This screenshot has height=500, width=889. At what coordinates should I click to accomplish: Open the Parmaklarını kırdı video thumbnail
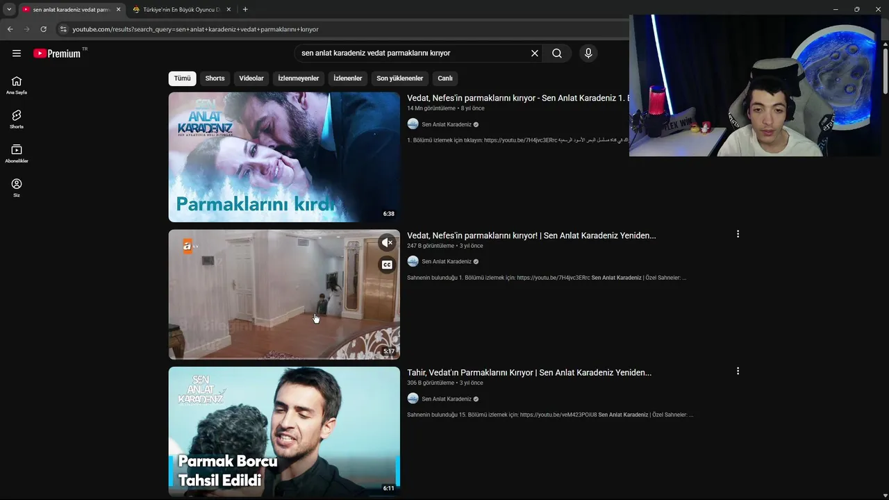(284, 157)
